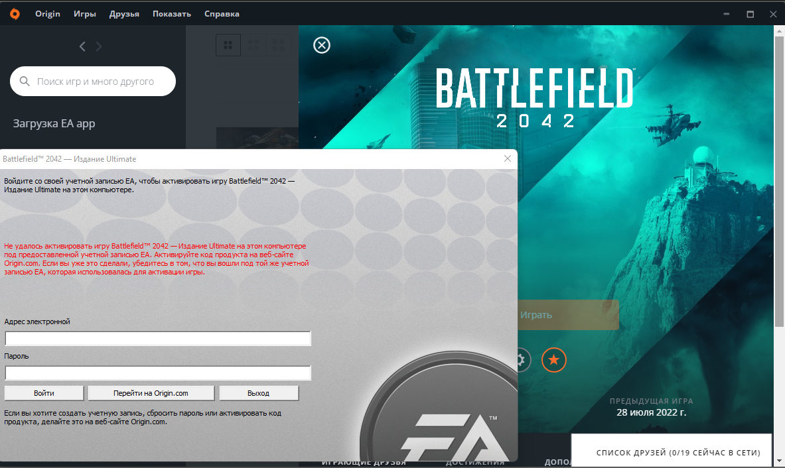Open the friends list Список друзей panel

[x=672, y=452]
